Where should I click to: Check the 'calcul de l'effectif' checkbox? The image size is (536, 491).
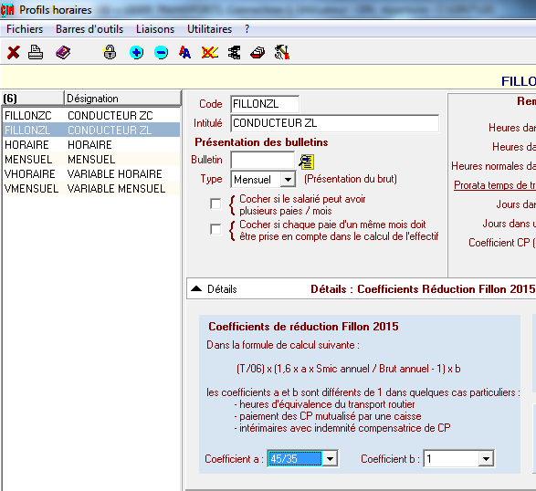click(x=215, y=229)
